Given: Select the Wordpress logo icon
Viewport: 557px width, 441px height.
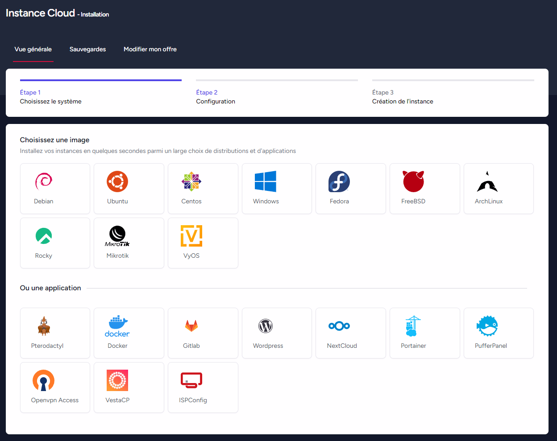Looking at the screenshot, I should tap(266, 326).
